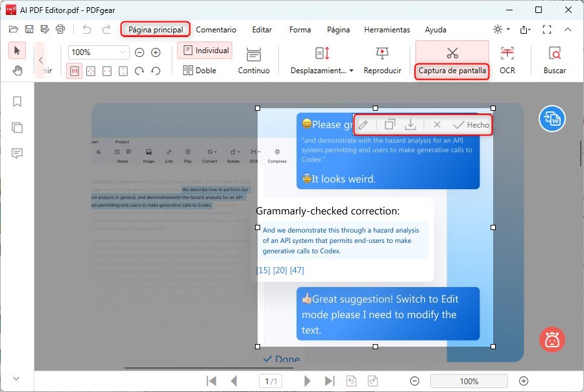Select the pencil annotation tool on screenshot toolbar
Screen dimensions: 584x392
[363, 124]
